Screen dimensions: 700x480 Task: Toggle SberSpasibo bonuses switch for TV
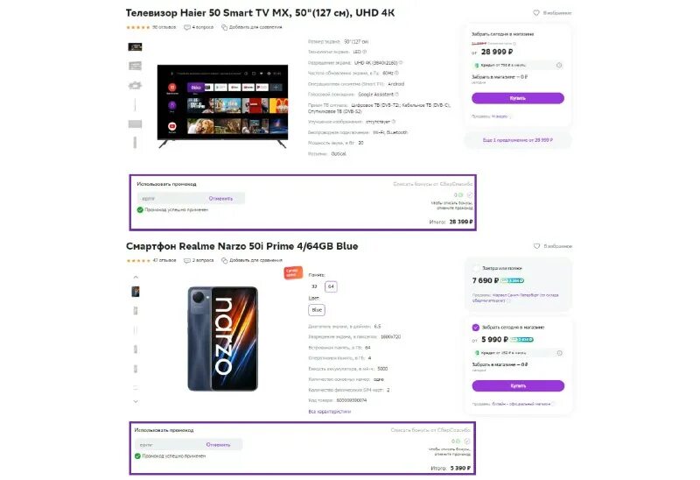coord(469,195)
